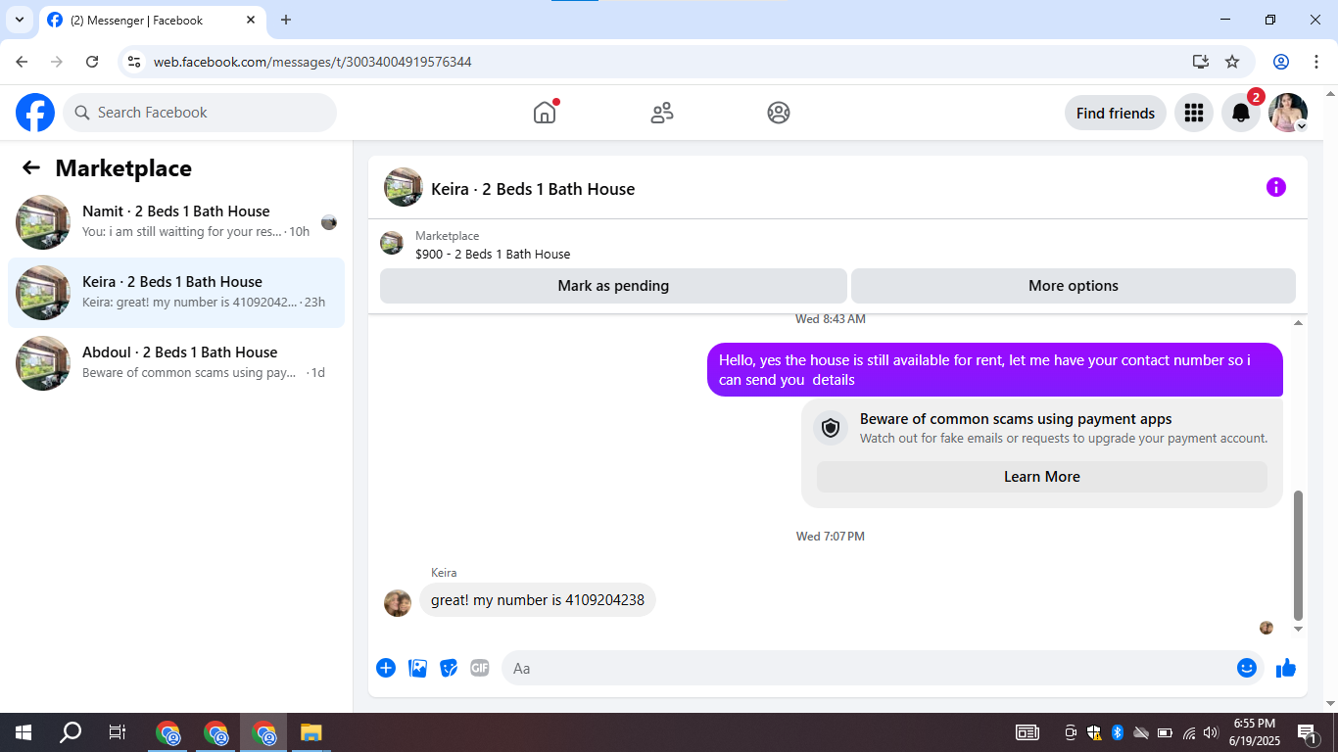Screen dimensions: 1338x752
Task: Click the chat scrollbar thumb
Action: 1299,555
